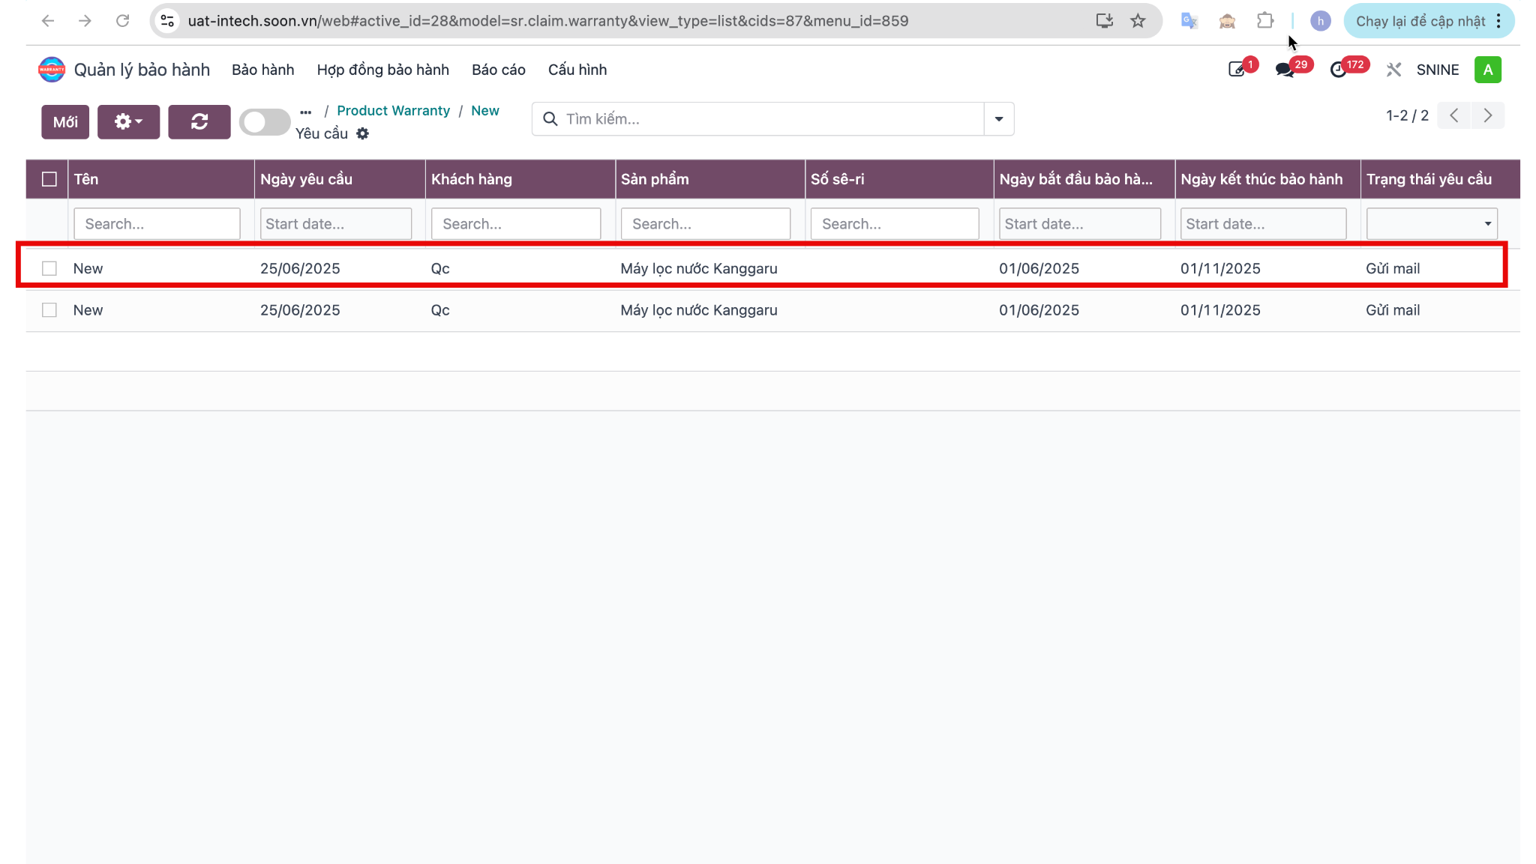Click the gear icon next to Yêu cầu
This screenshot has width=1536, height=864.
[x=363, y=133]
